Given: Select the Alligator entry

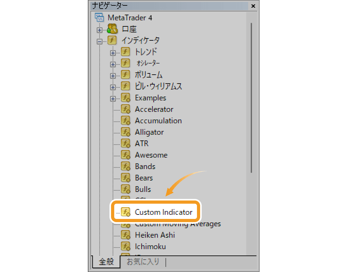Looking at the screenshot, I should 149,132.
